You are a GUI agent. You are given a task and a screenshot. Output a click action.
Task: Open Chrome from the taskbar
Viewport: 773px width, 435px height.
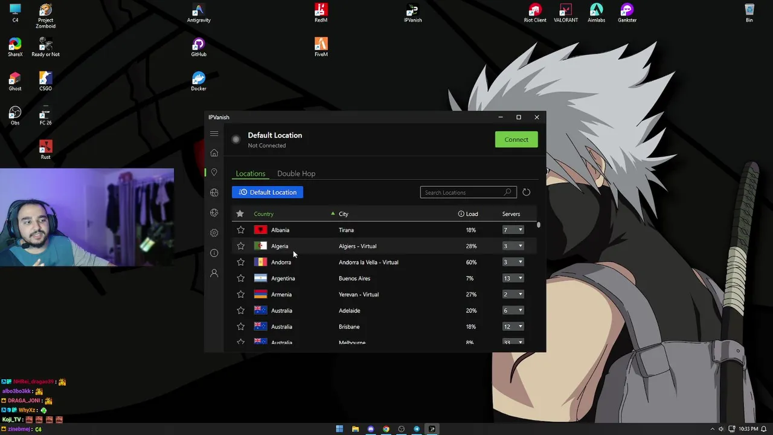click(x=386, y=429)
